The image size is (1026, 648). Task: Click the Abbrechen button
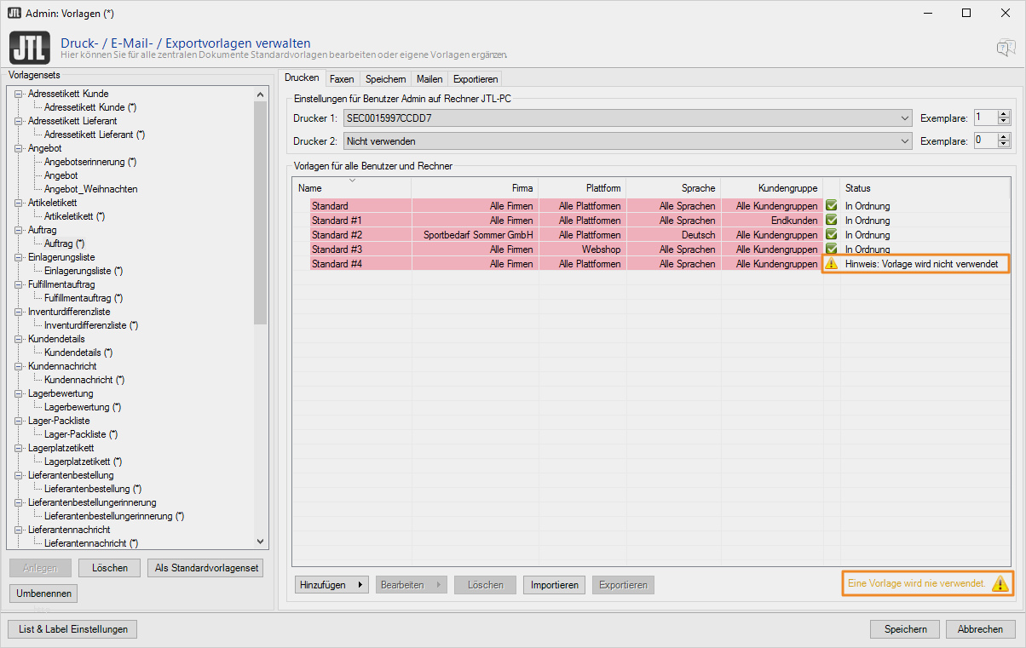point(980,629)
